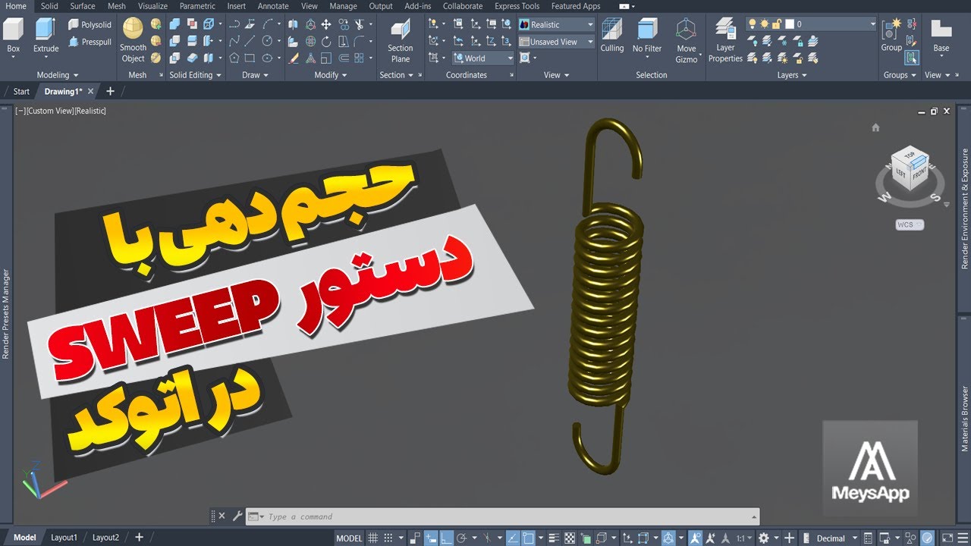
Task: Expand the Solid Editing panel
Action: coord(195,75)
